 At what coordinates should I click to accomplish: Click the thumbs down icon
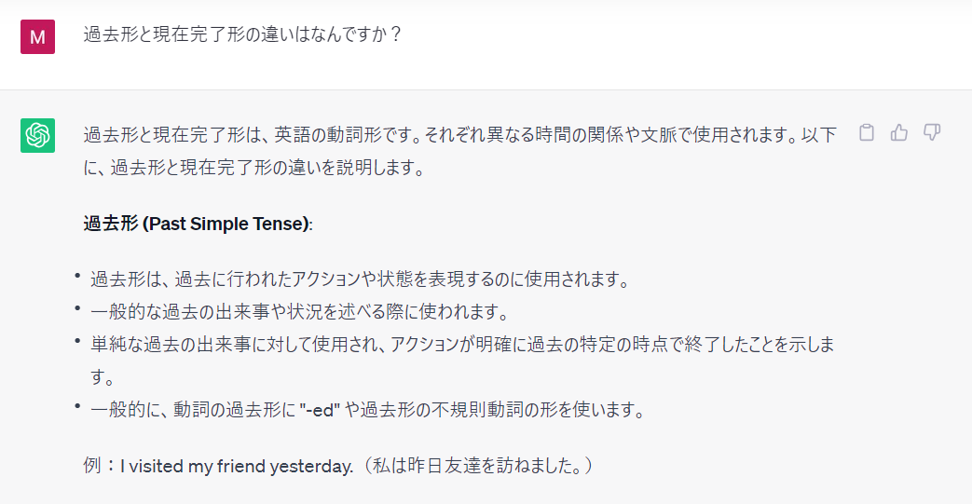tap(932, 132)
